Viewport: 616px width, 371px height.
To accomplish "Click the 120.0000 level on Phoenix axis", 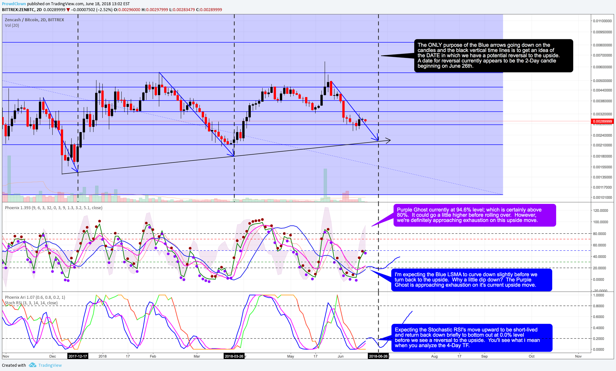I will (600, 211).
